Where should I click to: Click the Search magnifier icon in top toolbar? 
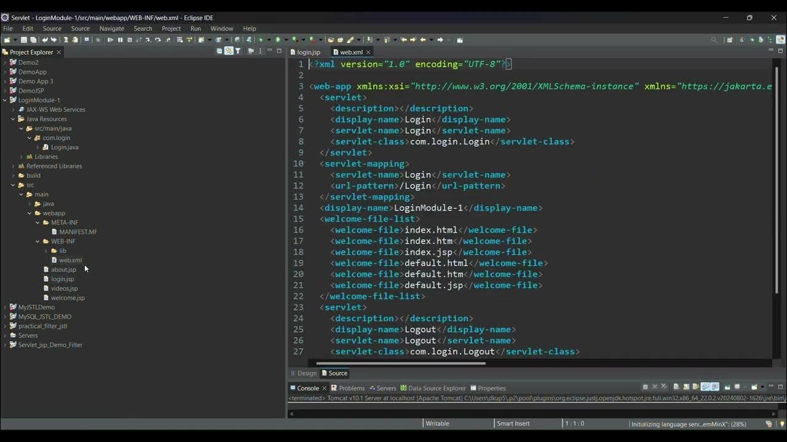click(x=714, y=40)
